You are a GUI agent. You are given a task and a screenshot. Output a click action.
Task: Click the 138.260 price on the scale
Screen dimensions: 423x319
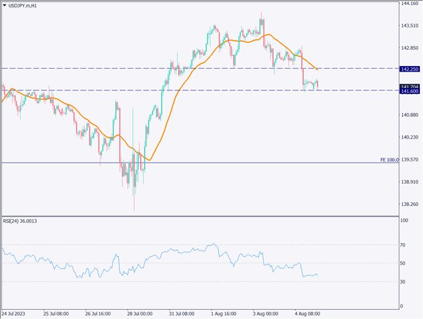coord(409,204)
